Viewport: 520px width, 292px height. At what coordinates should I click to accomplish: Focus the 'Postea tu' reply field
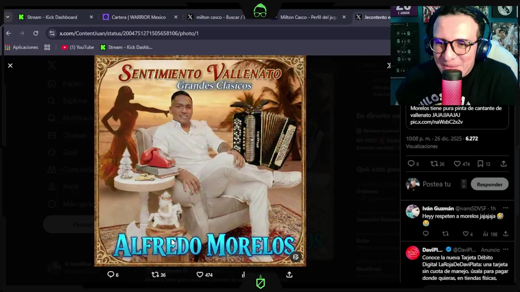pos(437,184)
